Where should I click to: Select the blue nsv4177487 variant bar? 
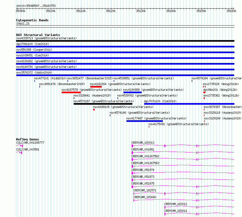145,121
